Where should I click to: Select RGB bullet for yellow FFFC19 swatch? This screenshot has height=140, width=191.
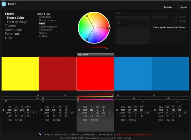pos(4,110)
